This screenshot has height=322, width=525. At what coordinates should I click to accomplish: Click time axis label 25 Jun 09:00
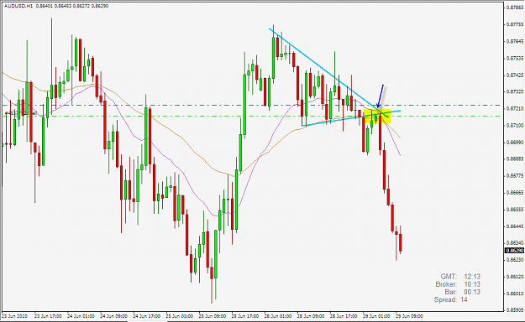(212, 316)
